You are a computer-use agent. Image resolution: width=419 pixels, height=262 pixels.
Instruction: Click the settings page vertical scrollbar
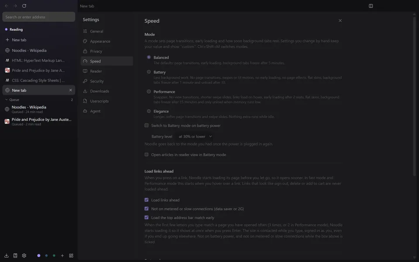414,96
